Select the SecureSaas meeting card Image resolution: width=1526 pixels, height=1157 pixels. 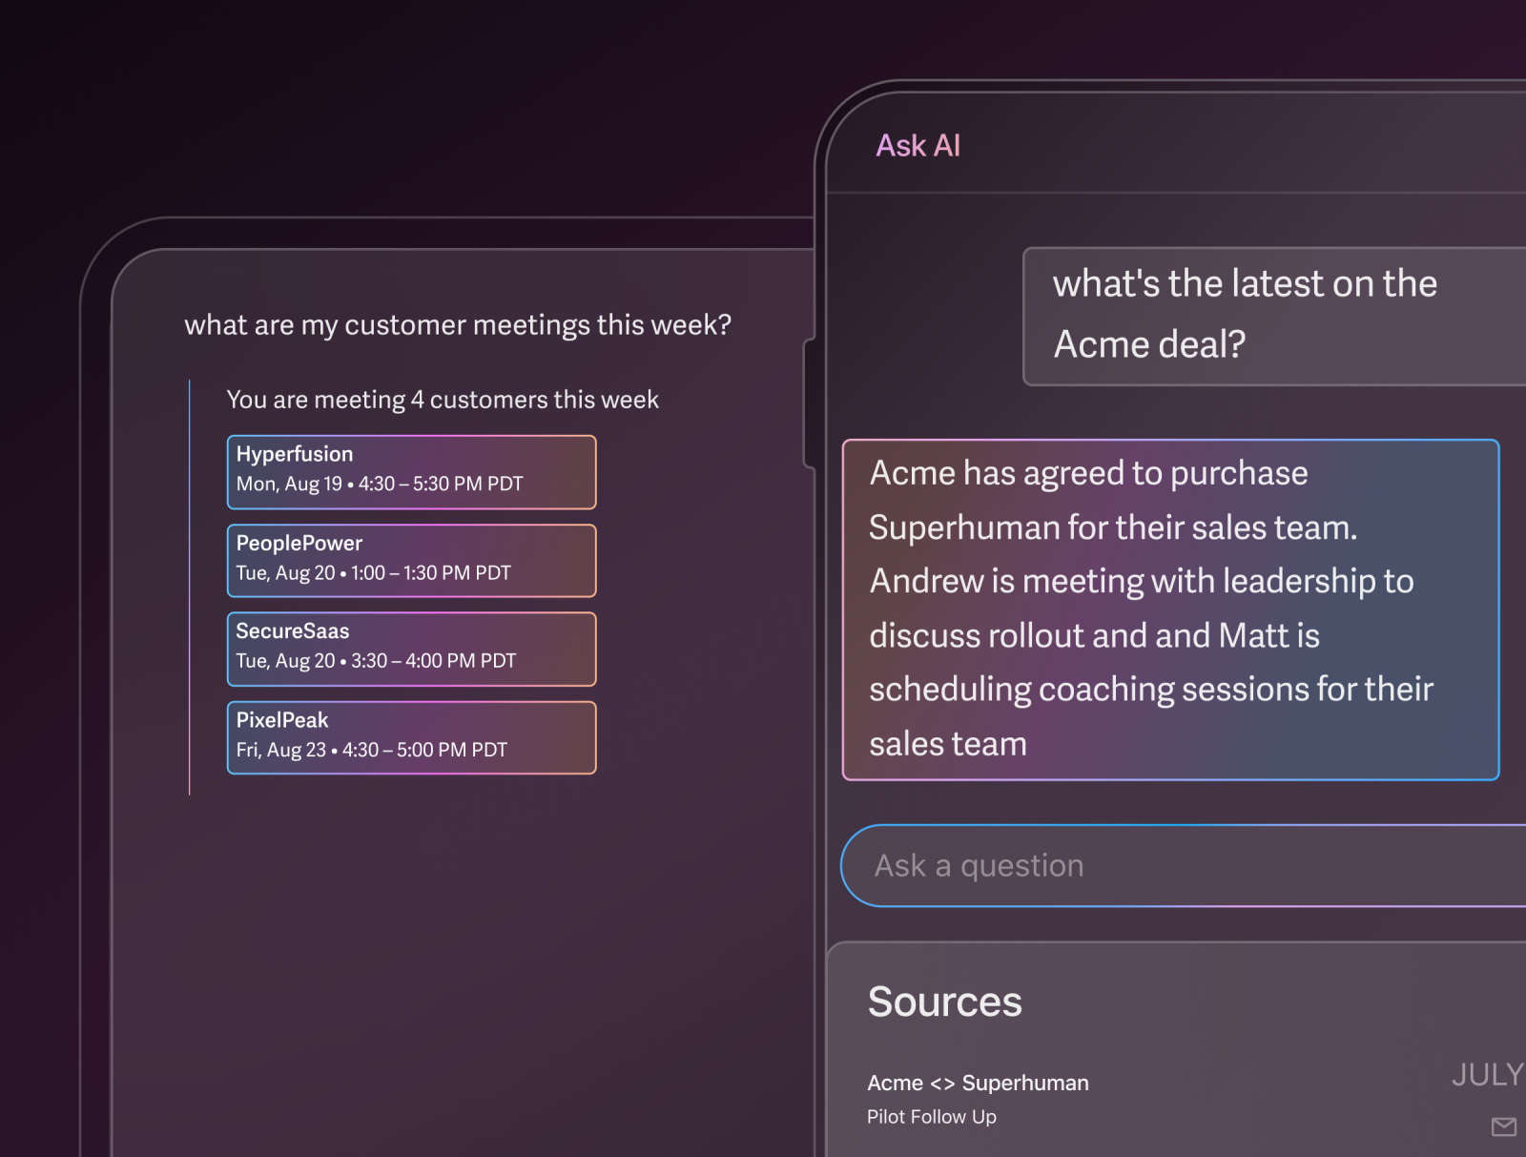tap(411, 649)
